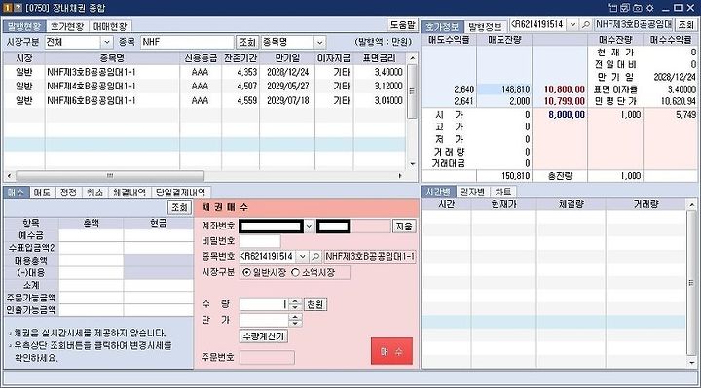Click the 신용등급 column header
The width and height of the screenshot is (701, 388).
[x=201, y=58]
